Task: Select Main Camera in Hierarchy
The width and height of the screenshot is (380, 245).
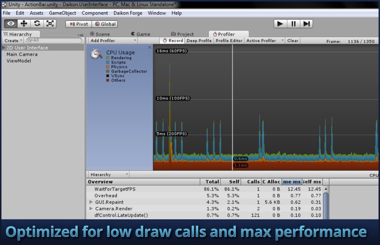Action: [x=22, y=54]
